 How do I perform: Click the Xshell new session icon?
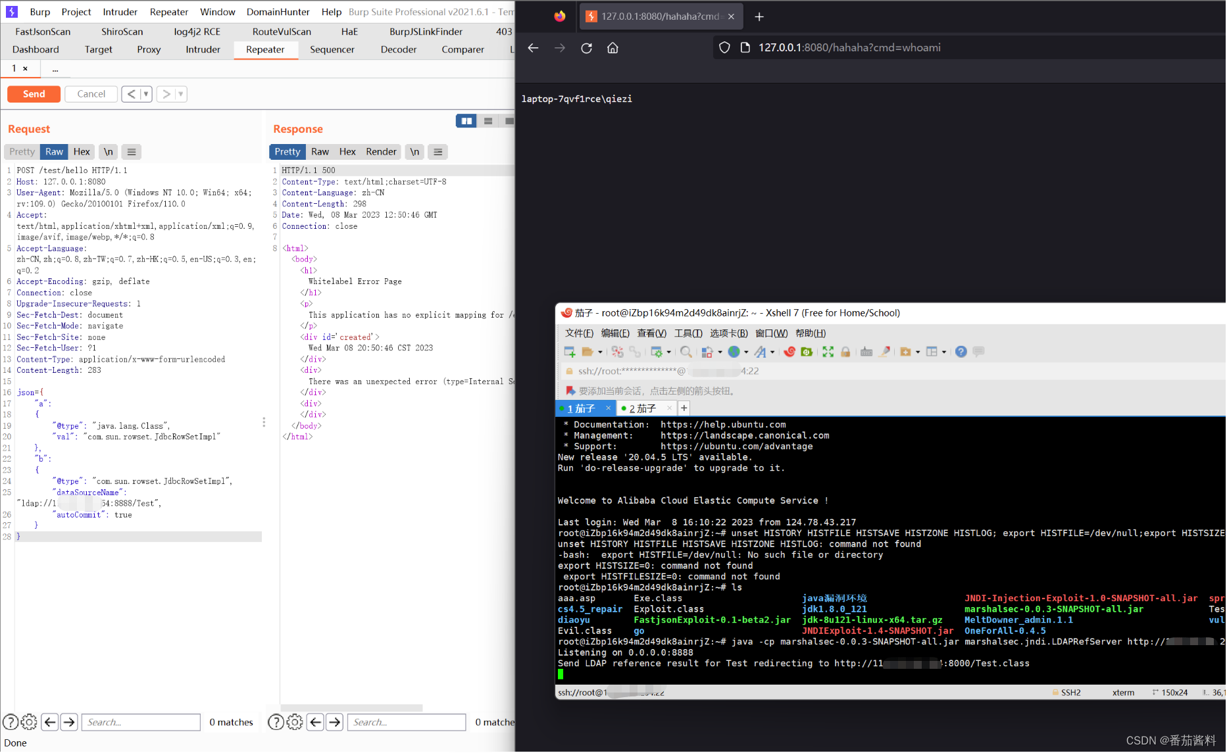pyautogui.click(x=570, y=352)
